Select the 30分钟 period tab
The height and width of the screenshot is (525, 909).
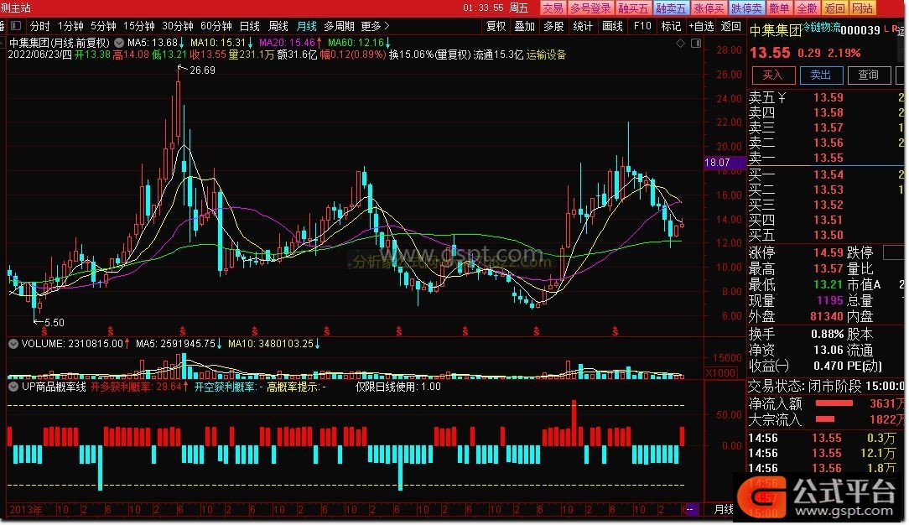pyautogui.click(x=178, y=26)
